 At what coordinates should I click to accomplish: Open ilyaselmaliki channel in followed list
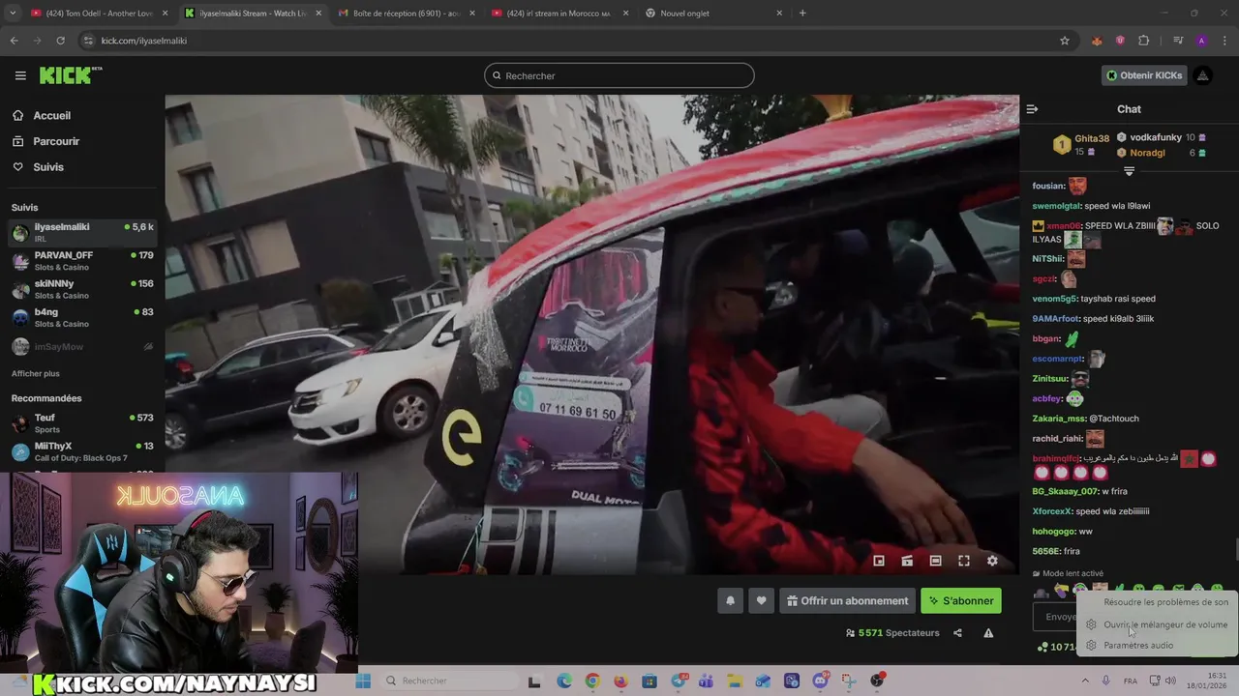pos(82,232)
